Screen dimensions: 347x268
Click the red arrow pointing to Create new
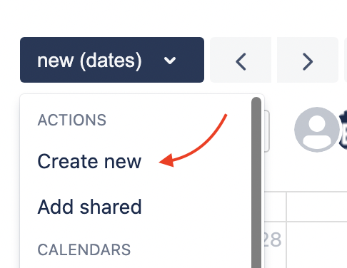[193, 140]
